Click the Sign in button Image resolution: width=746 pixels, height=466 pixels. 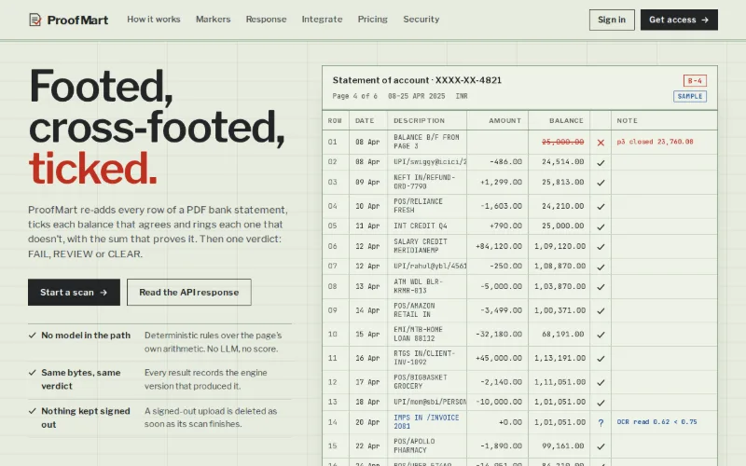[x=612, y=20]
